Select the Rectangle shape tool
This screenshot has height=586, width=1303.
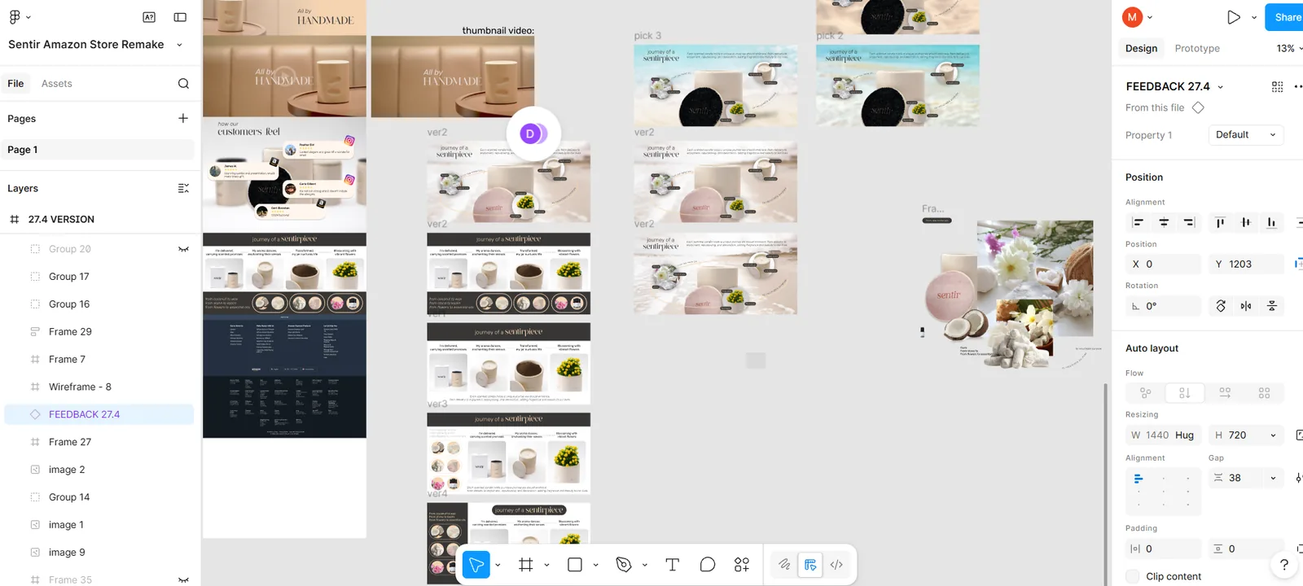pos(575,565)
